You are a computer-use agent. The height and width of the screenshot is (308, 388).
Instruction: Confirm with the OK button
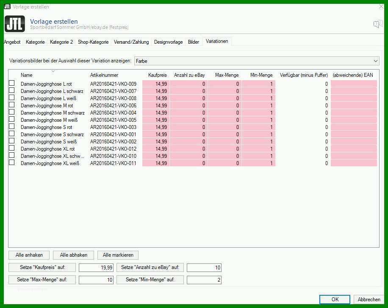point(335,300)
